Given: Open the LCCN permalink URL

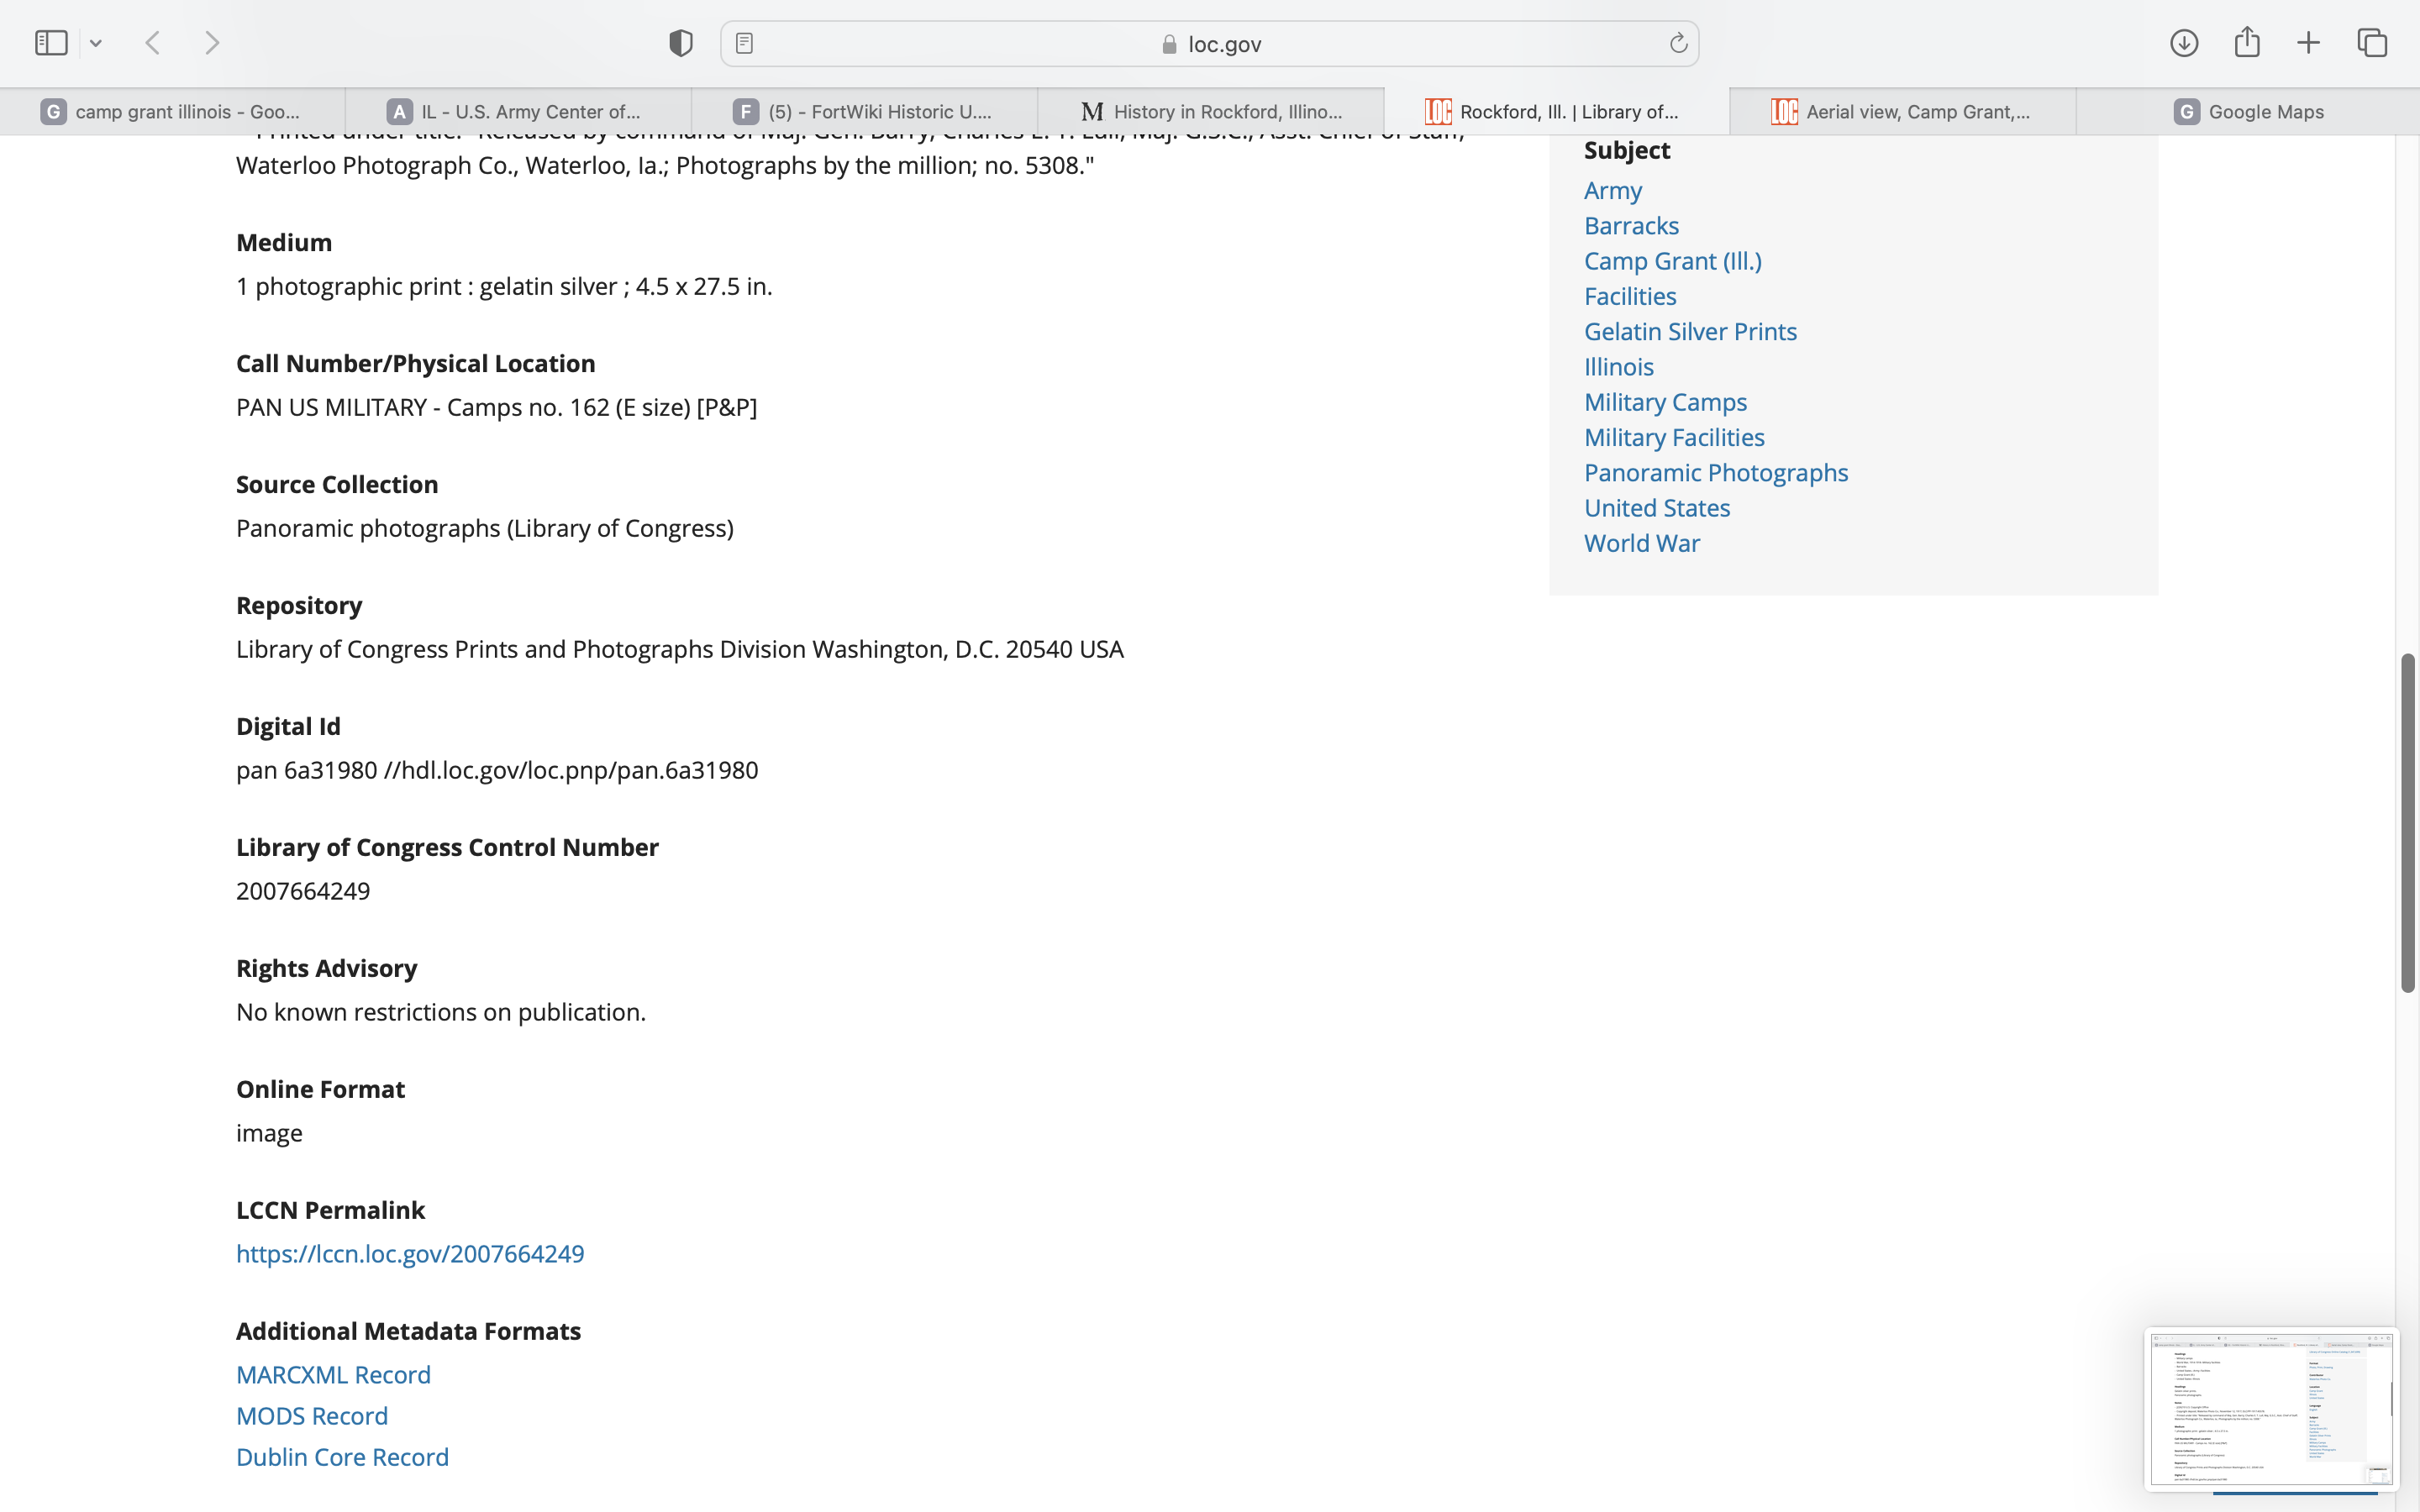Looking at the screenshot, I should [x=410, y=1253].
